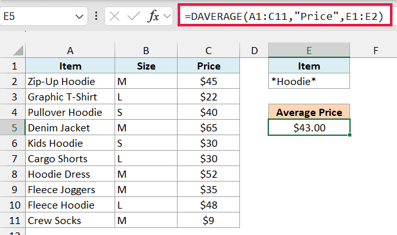This screenshot has height=235, width=397.
Task: Select size cell for Pullover Hoodie
Action: pos(146,113)
